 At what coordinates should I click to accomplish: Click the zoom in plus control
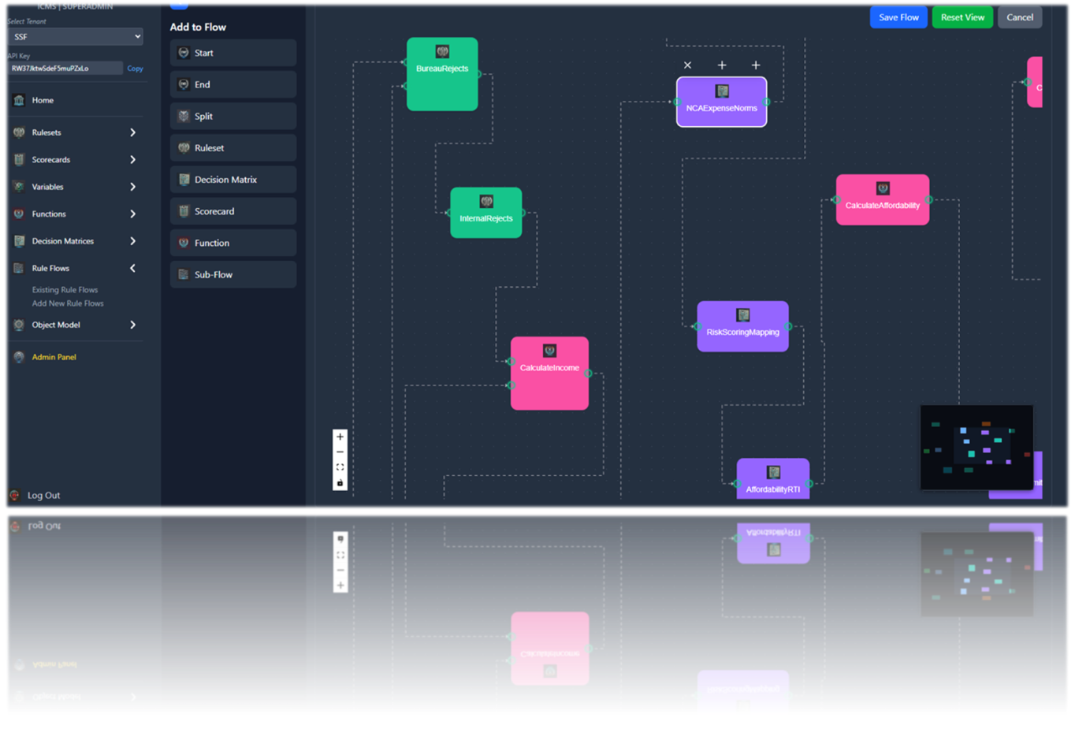[x=340, y=437]
